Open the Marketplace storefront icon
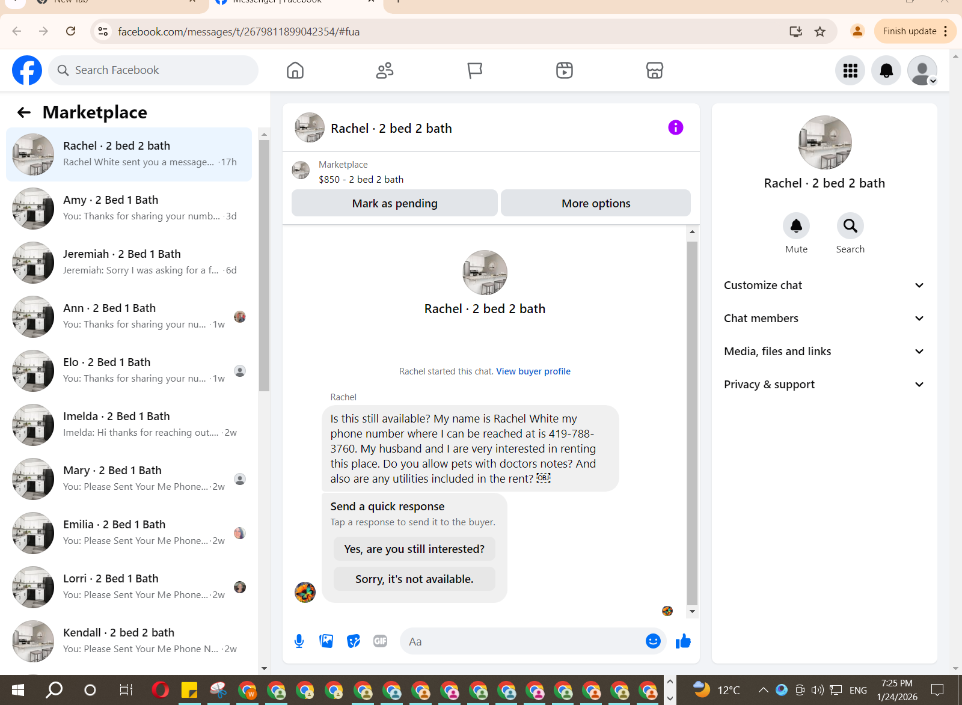Image resolution: width=962 pixels, height=705 pixels. (x=655, y=70)
